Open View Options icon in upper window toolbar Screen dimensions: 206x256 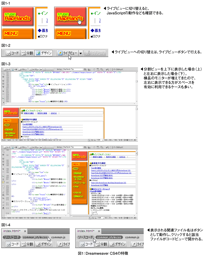tap(98, 69)
